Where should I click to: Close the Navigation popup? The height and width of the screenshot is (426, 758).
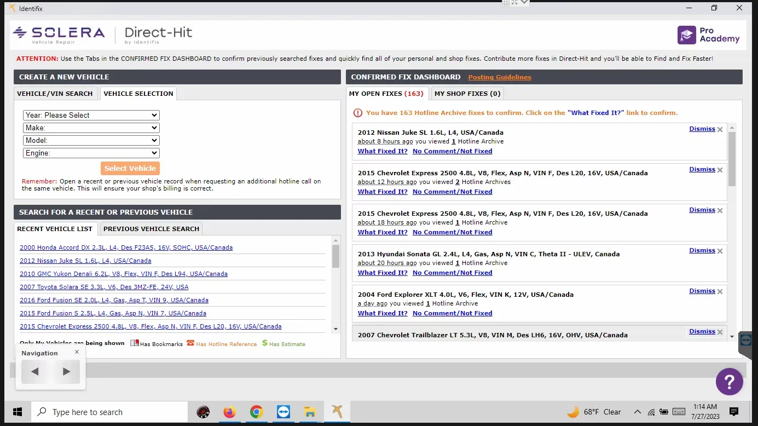(x=77, y=352)
